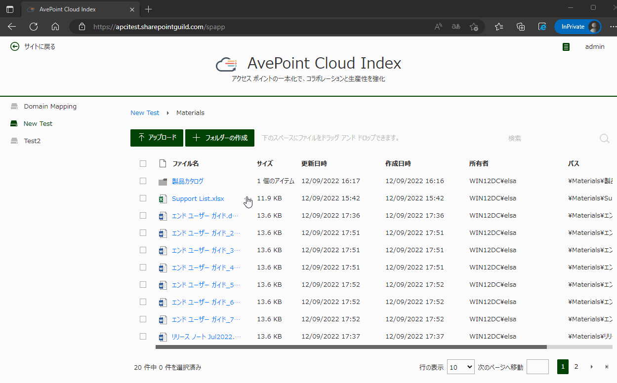Click the Excel icon of Support List.xlsx

163,199
